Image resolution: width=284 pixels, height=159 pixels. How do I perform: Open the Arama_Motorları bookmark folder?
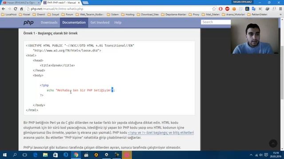click(x=233, y=15)
